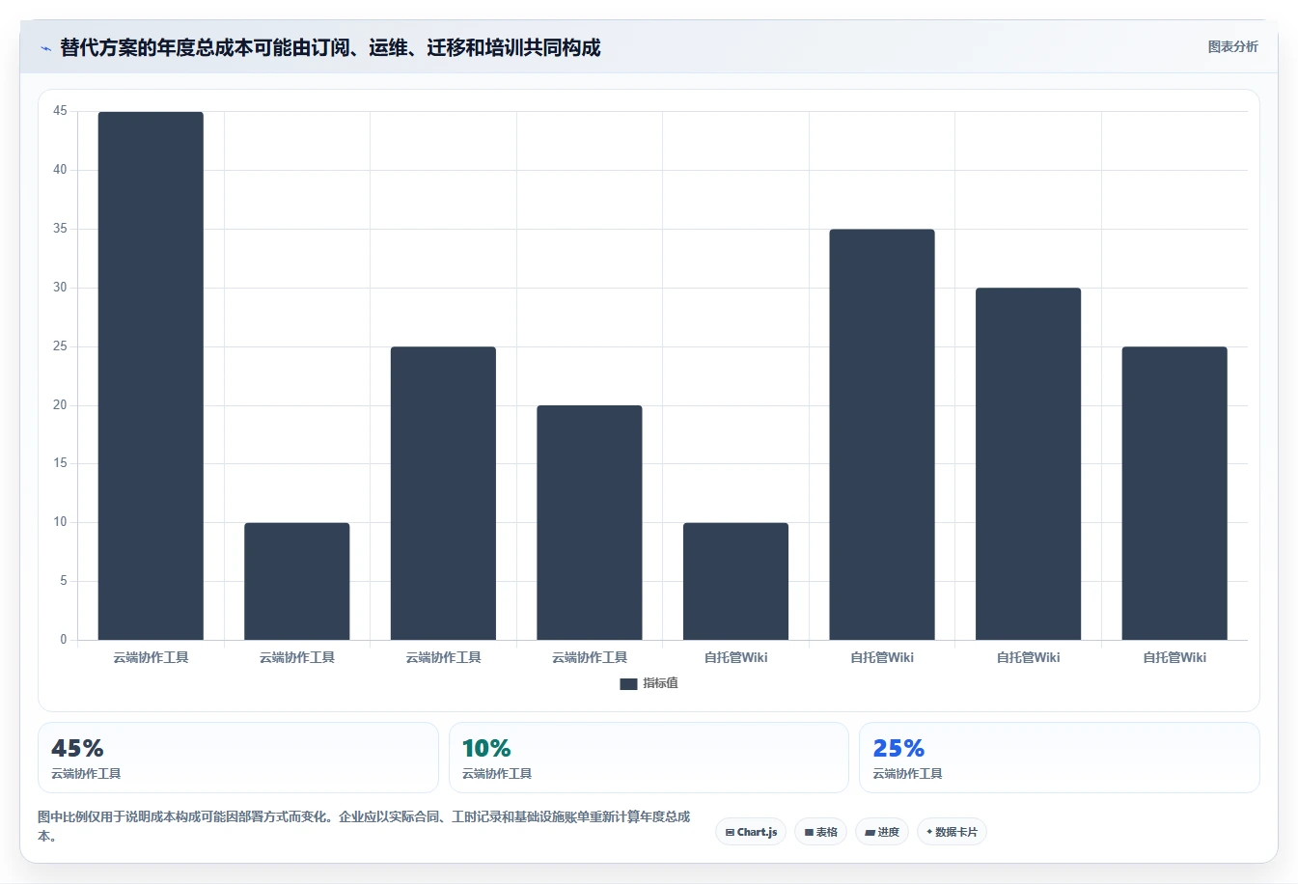This screenshot has width=1298, height=884.
Task: Click the Chart.js tag pill
Action: coord(751,832)
